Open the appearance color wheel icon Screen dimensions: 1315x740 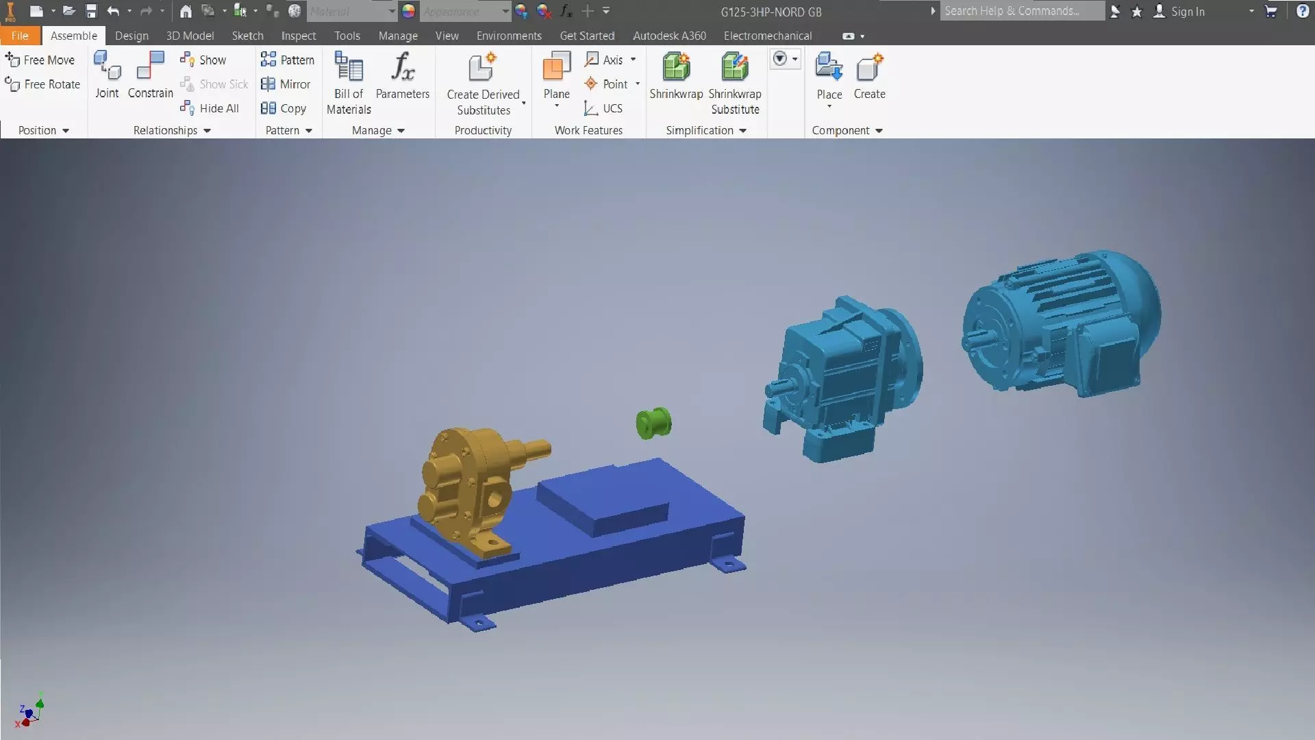coord(408,11)
